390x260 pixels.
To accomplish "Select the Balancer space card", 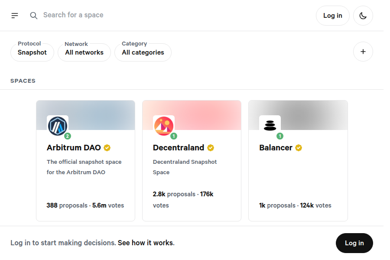I will [298, 178].
